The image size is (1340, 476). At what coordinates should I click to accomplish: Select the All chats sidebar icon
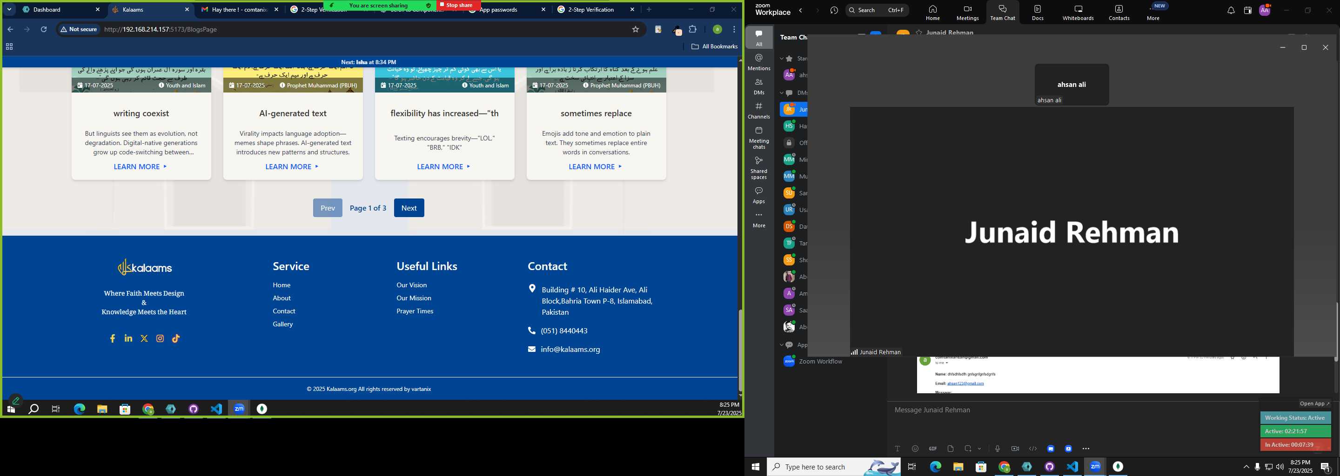click(x=759, y=37)
